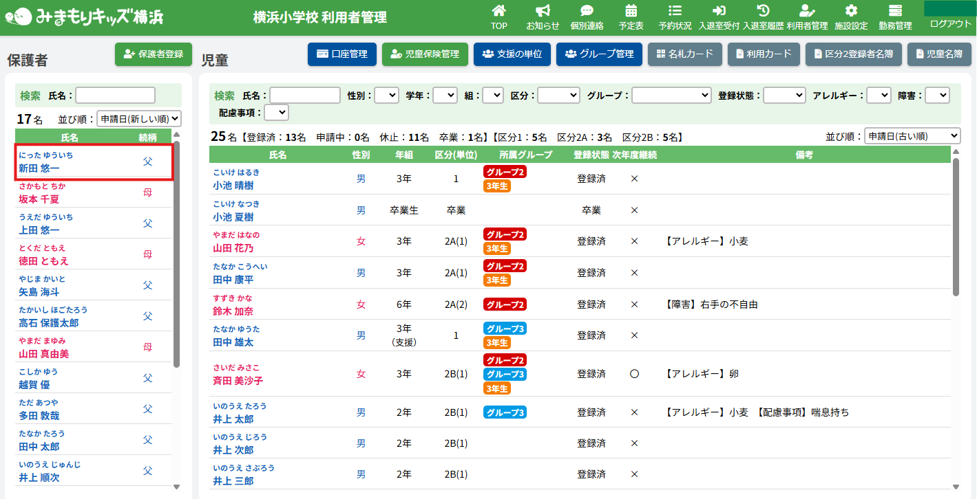Open 入退室履歴 history icon
This screenshot has height=499, width=977.
[763, 11]
